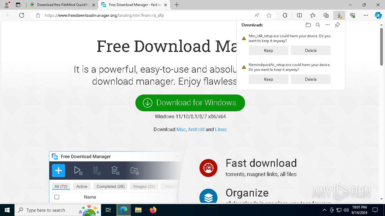This screenshot has height=216, width=385.
Task: Select the Active filter tab
Action: pyautogui.click(x=82, y=186)
